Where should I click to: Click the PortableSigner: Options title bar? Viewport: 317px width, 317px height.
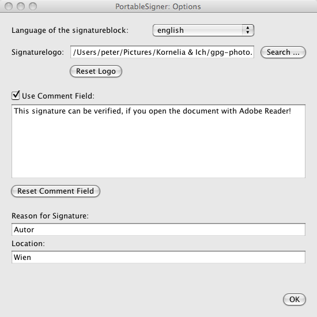coord(158,6)
